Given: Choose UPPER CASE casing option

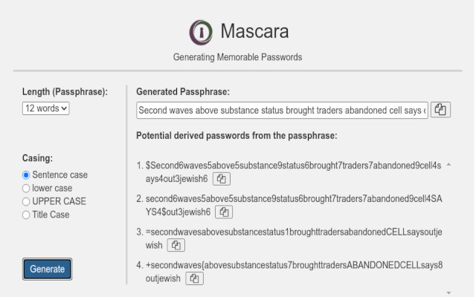Looking at the screenshot, I should (27, 201).
